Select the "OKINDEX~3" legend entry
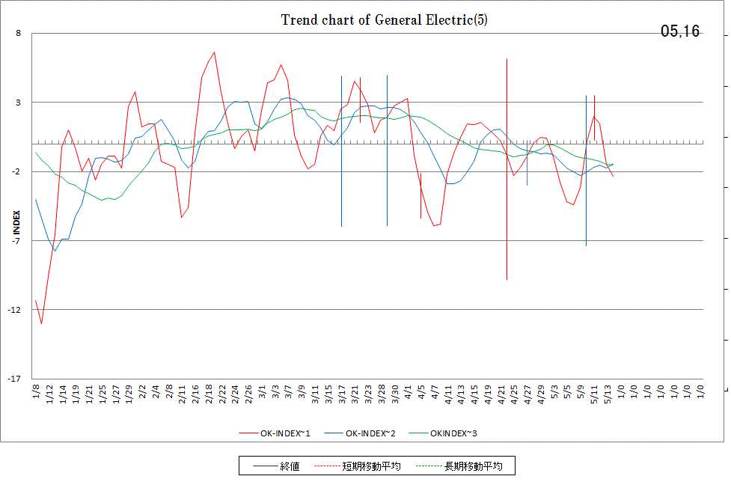The width and height of the screenshot is (731, 488). pos(443,433)
